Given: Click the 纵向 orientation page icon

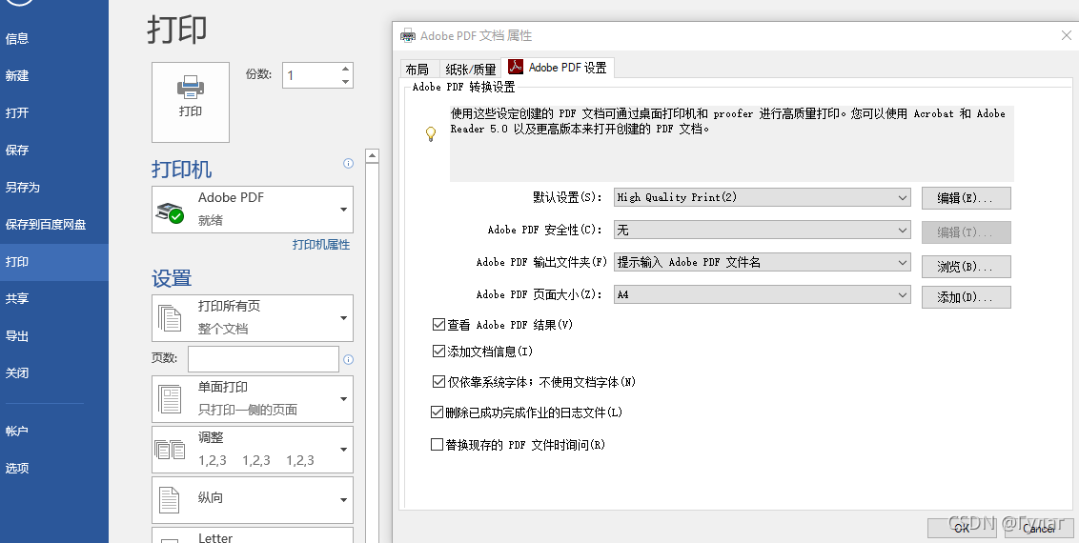Looking at the screenshot, I should (170, 500).
